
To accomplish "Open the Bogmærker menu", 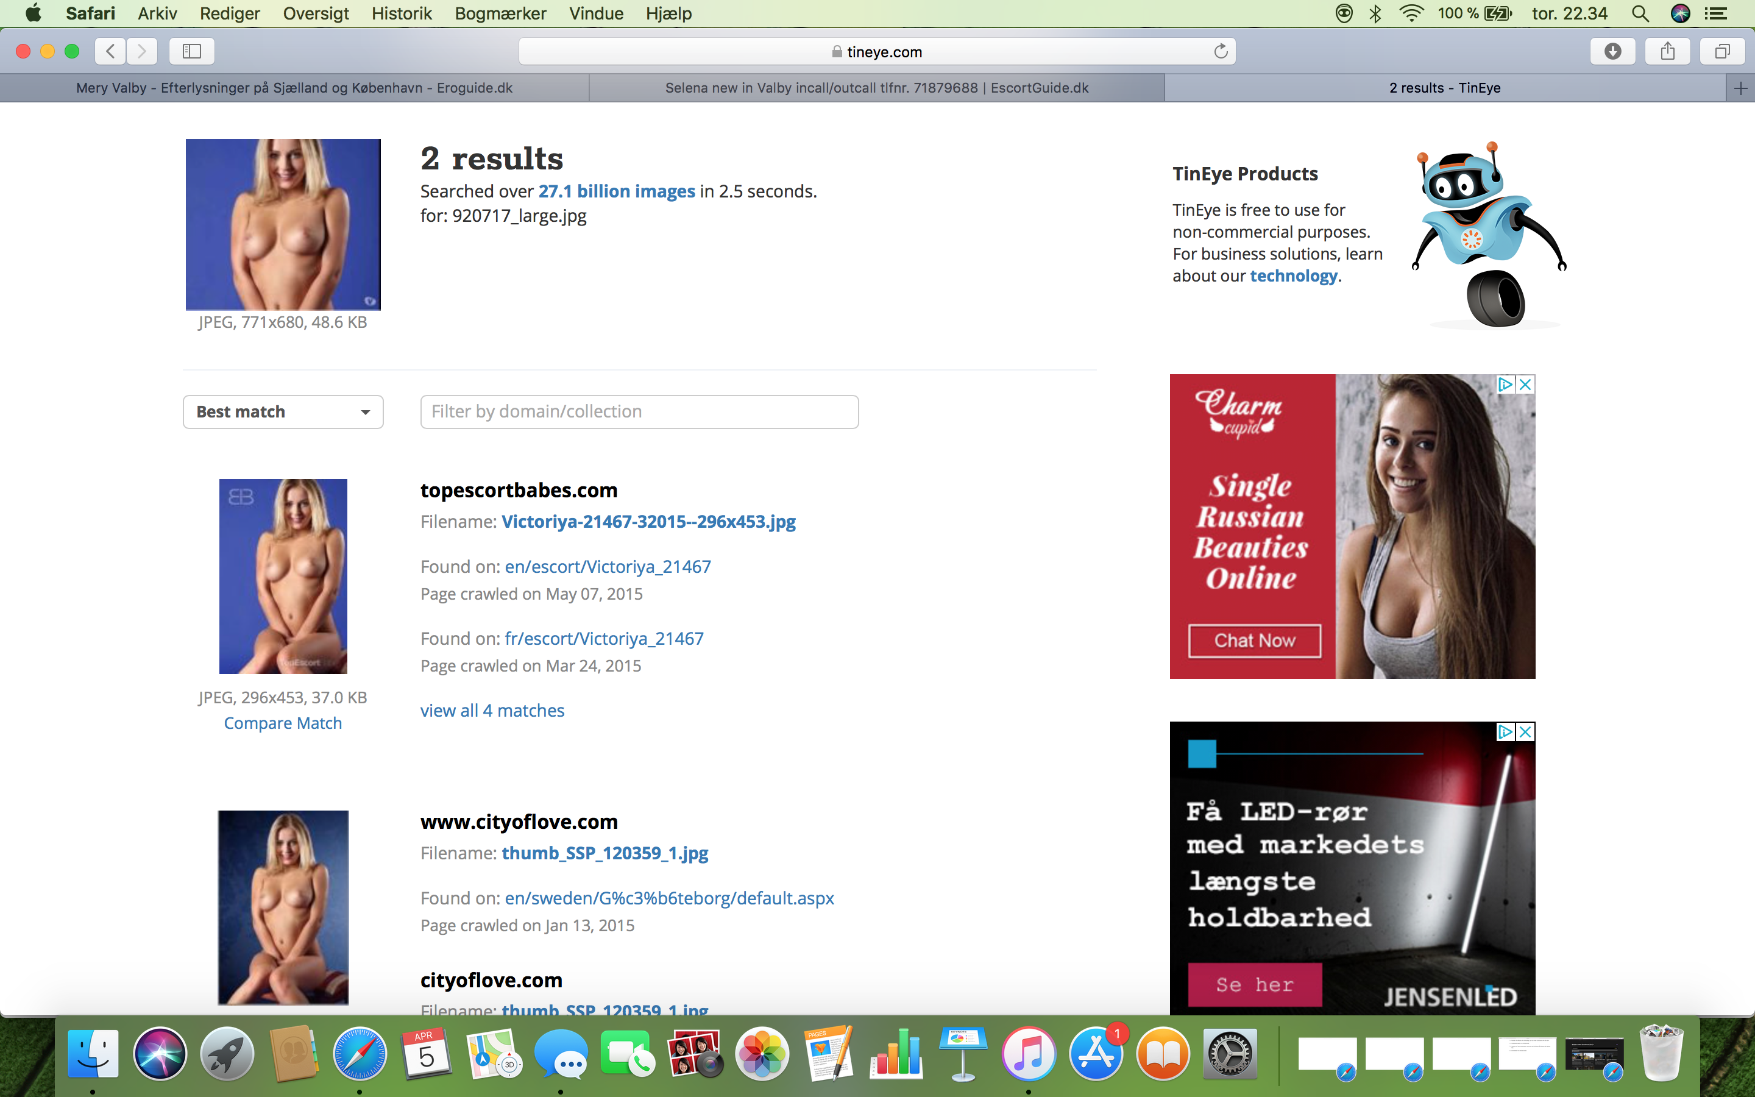I will (500, 14).
